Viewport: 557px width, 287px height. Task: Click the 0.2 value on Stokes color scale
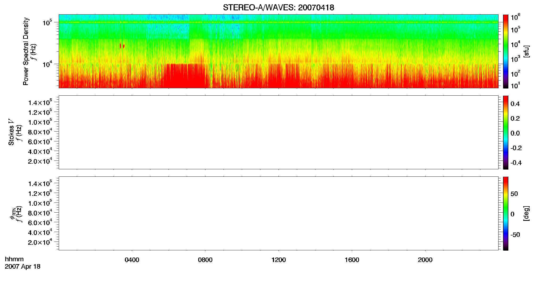515,119
